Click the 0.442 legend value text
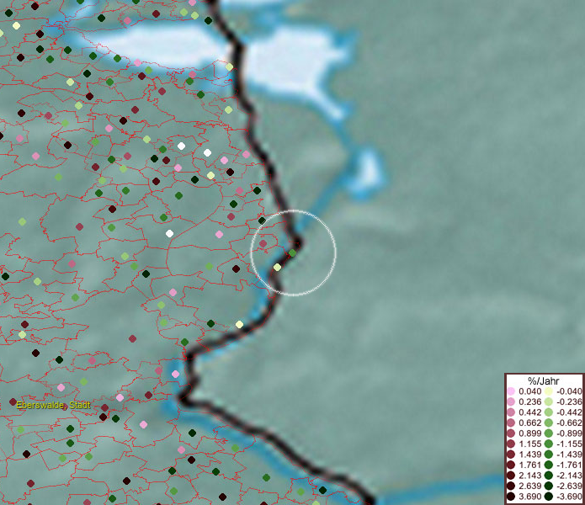This screenshot has height=505, width=585. point(530,412)
